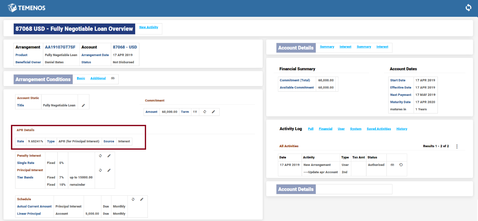Image resolution: width=478 pixels, height=221 pixels.
Task: Open the three-dot menu in the Activity Log
Action: (457, 146)
